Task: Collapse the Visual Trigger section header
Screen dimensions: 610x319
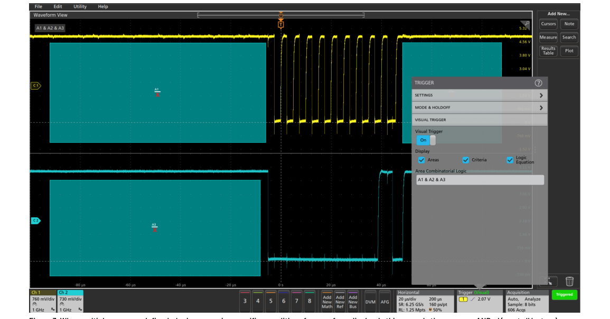Action: (x=480, y=120)
